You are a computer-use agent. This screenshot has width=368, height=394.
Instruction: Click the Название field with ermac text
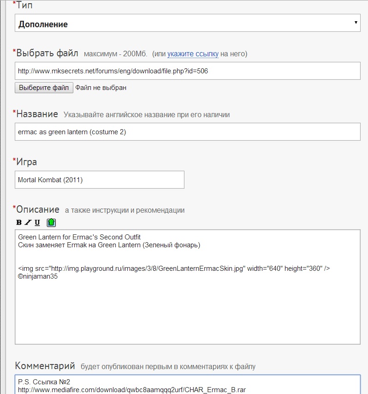187,131
